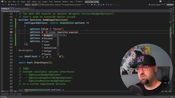Image resolution: width=175 pixels, height=98 pixels.
Task: Open the View menu
Action: click(14, 2)
